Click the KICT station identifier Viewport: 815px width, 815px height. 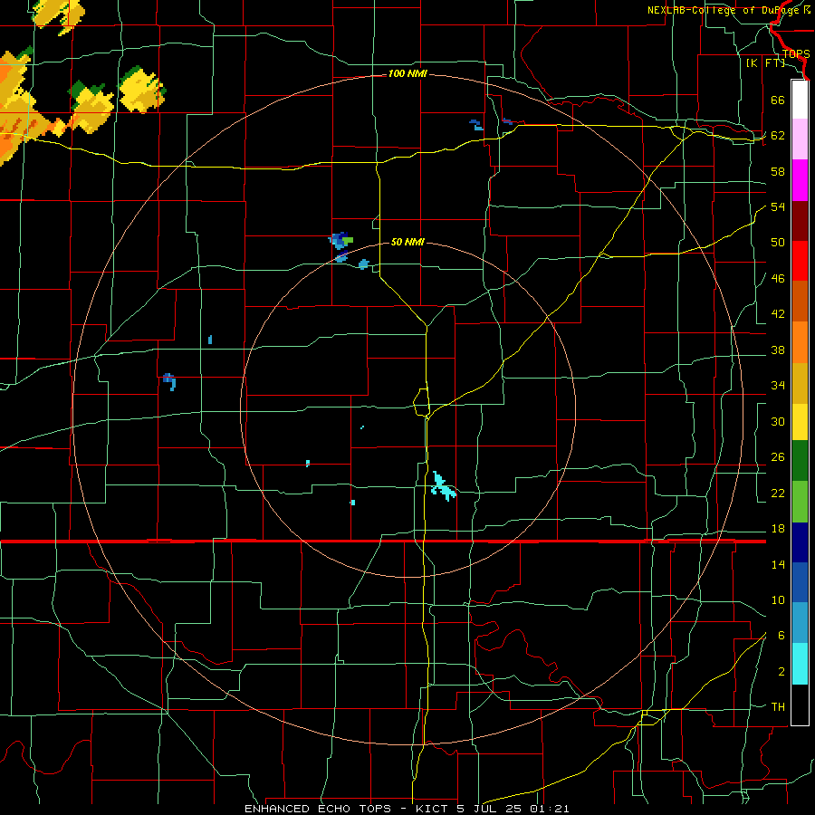pyautogui.click(x=435, y=809)
